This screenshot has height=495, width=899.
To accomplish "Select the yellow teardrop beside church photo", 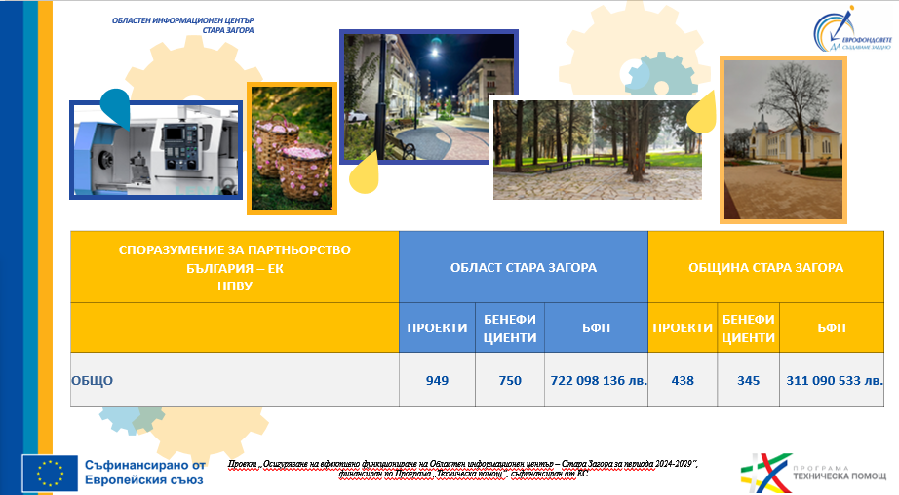I will click(702, 117).
